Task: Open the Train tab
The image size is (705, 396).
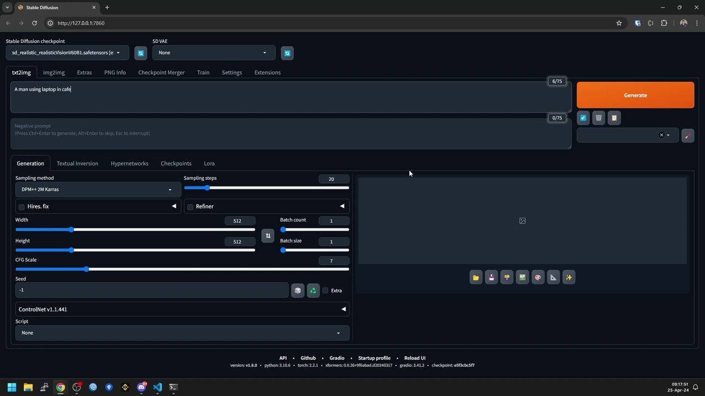Action: (x=203, y=73)
